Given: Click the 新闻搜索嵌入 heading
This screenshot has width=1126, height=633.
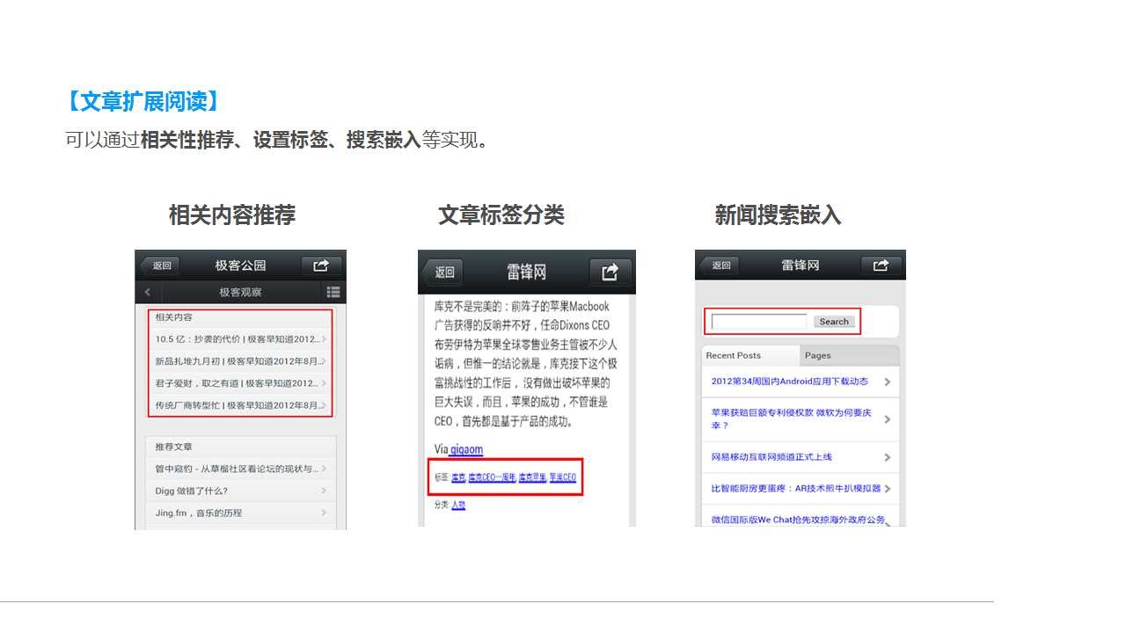Looking at the screenshot, I should click(x=778, y=215).
